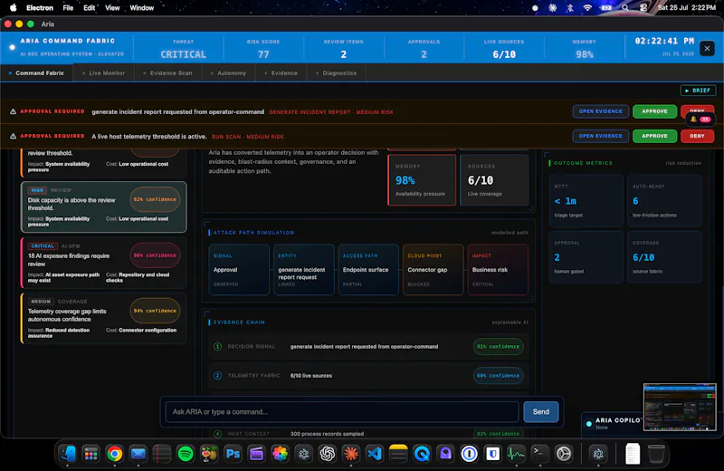
Task: Open the Apple menu
Action: pyautogui.click(x=13, y=7)
